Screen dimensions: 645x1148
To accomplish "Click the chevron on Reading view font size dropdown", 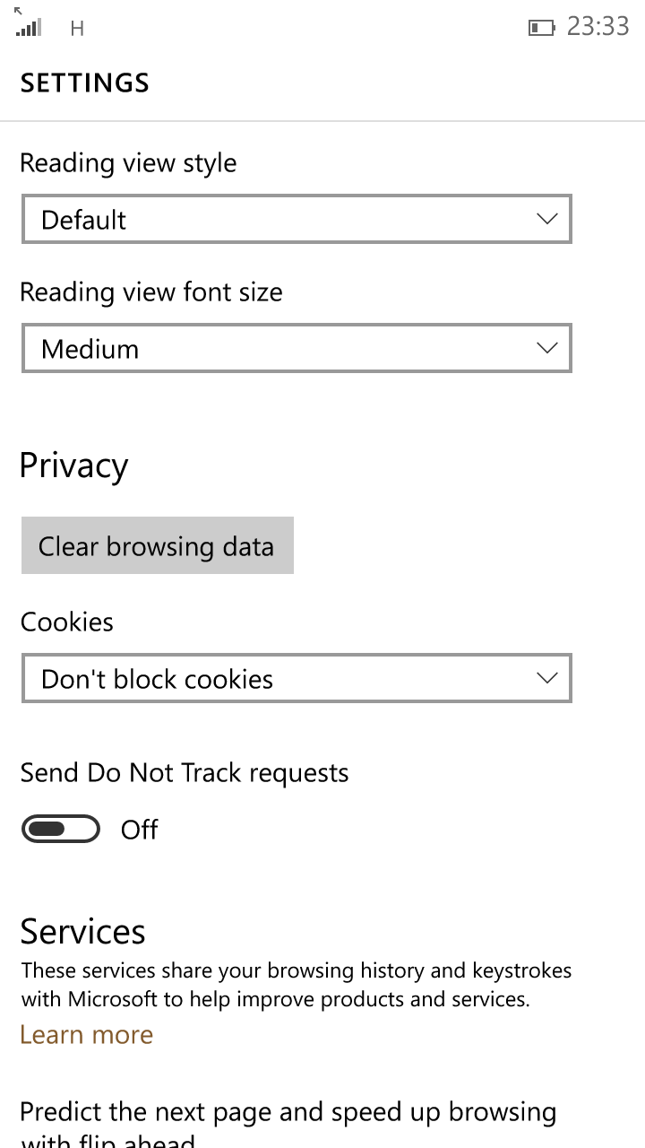I will [546, 349].
